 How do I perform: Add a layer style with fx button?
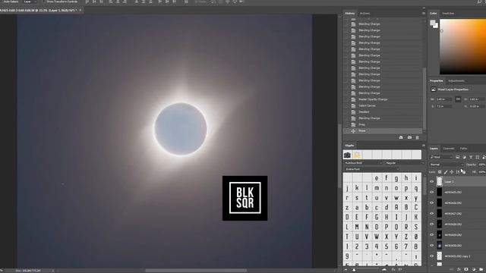(x=459, y=270)
